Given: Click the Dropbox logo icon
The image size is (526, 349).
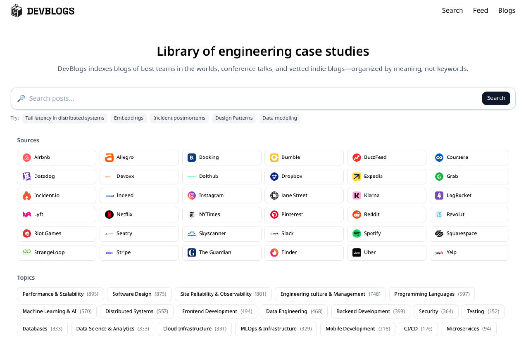Looking at the screenshot, I should [274, 176].
